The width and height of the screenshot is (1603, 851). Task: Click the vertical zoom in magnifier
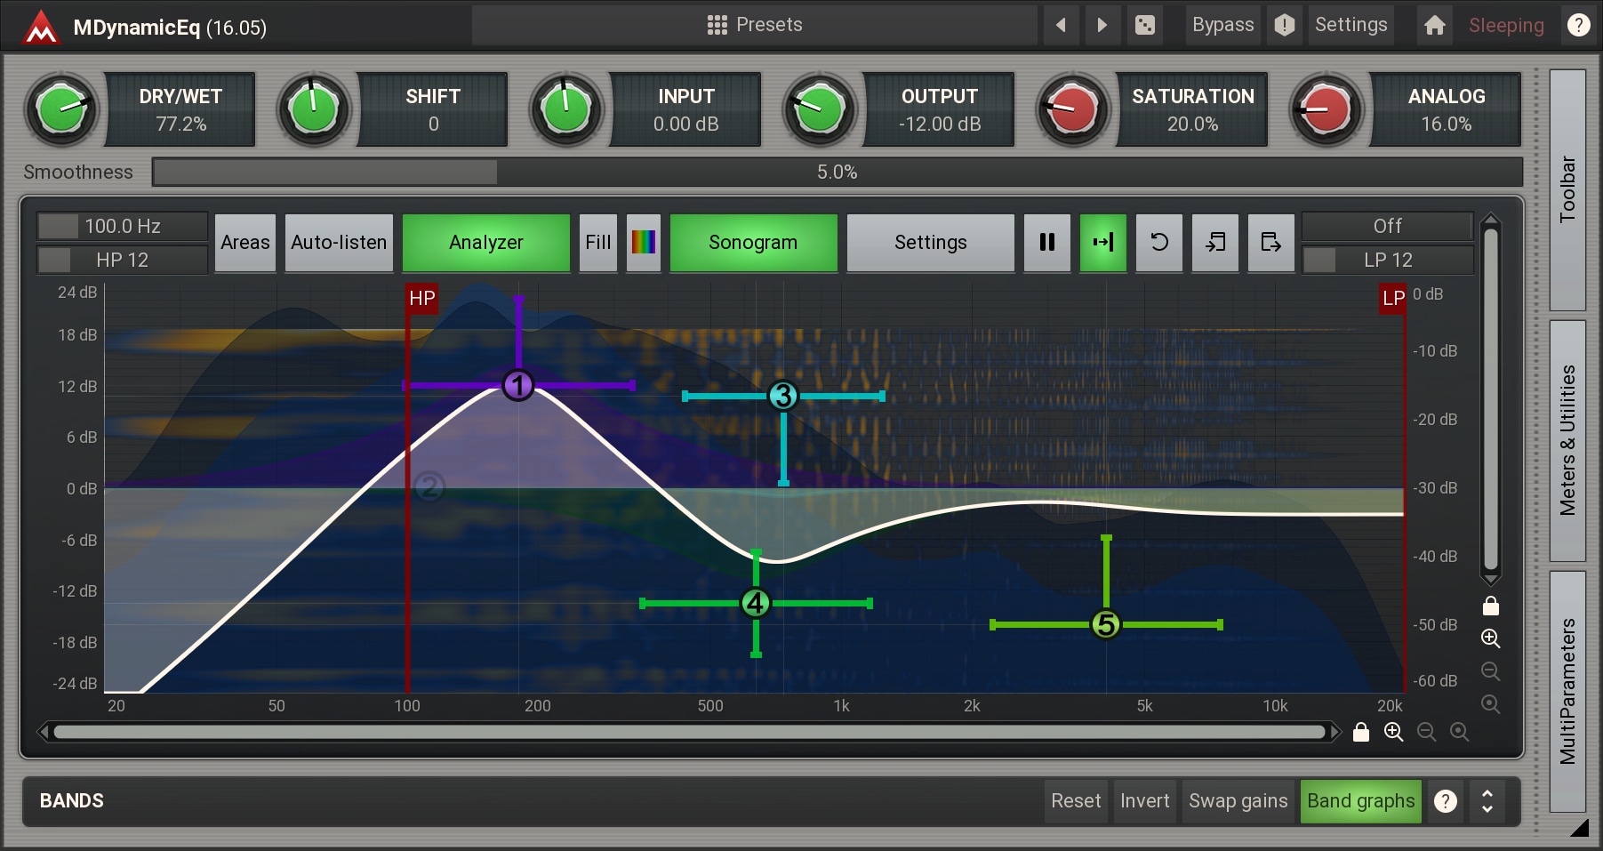click(x=1491, y=638)
